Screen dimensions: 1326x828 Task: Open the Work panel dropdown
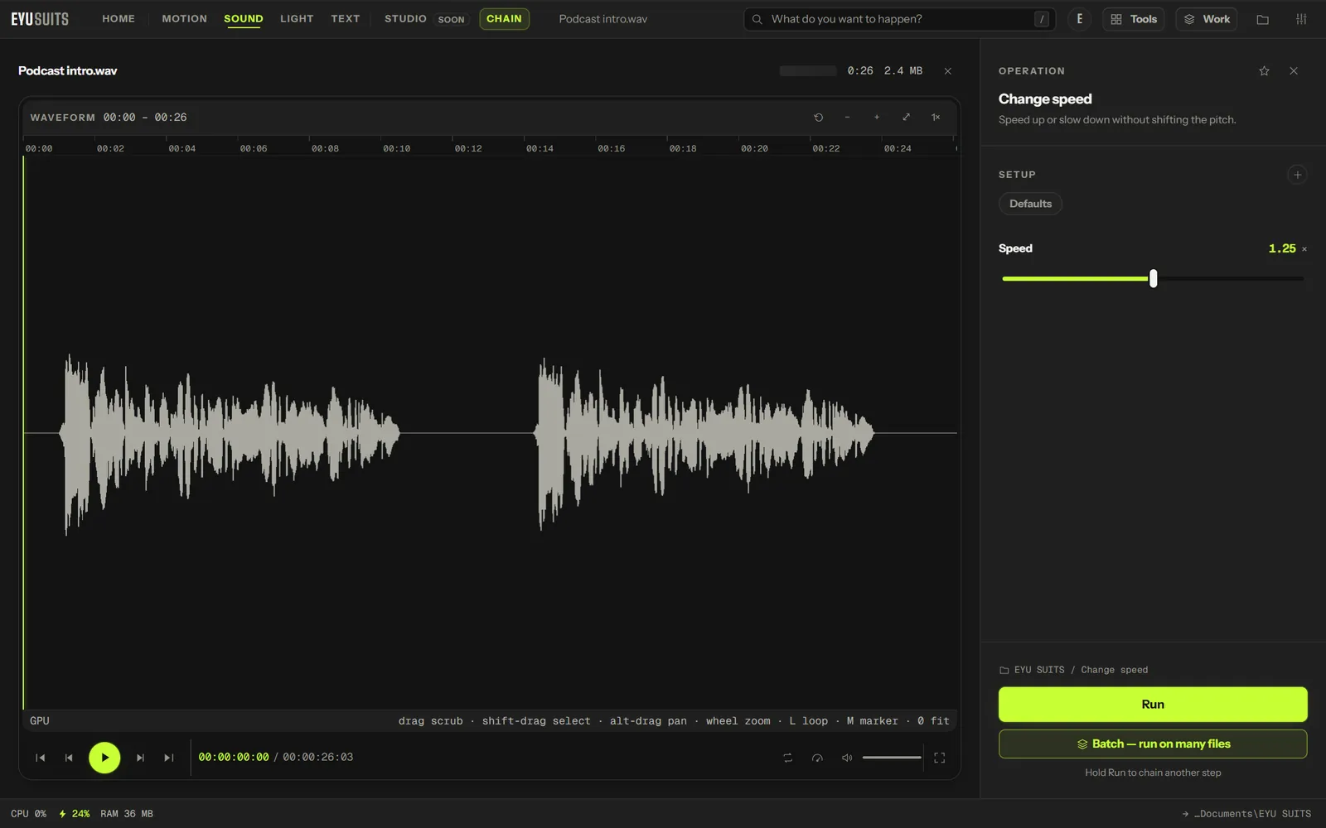(x=1207, y=19)
